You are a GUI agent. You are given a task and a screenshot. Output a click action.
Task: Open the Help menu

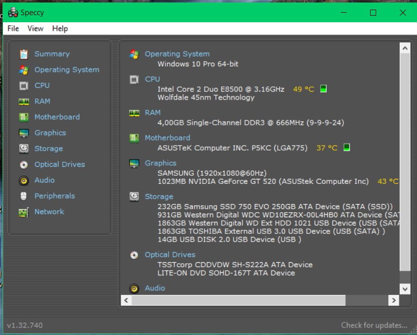(60, 28)
